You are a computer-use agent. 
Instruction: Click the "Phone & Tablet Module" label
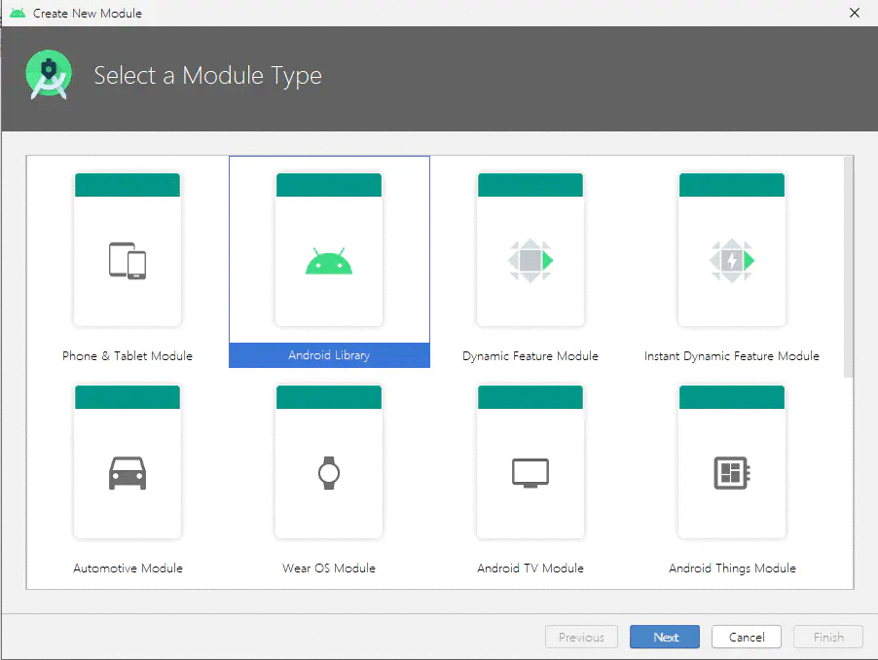tap(128, 356)
